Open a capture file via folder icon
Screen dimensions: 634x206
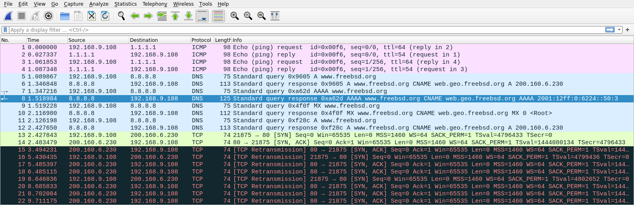click(65, 16)
